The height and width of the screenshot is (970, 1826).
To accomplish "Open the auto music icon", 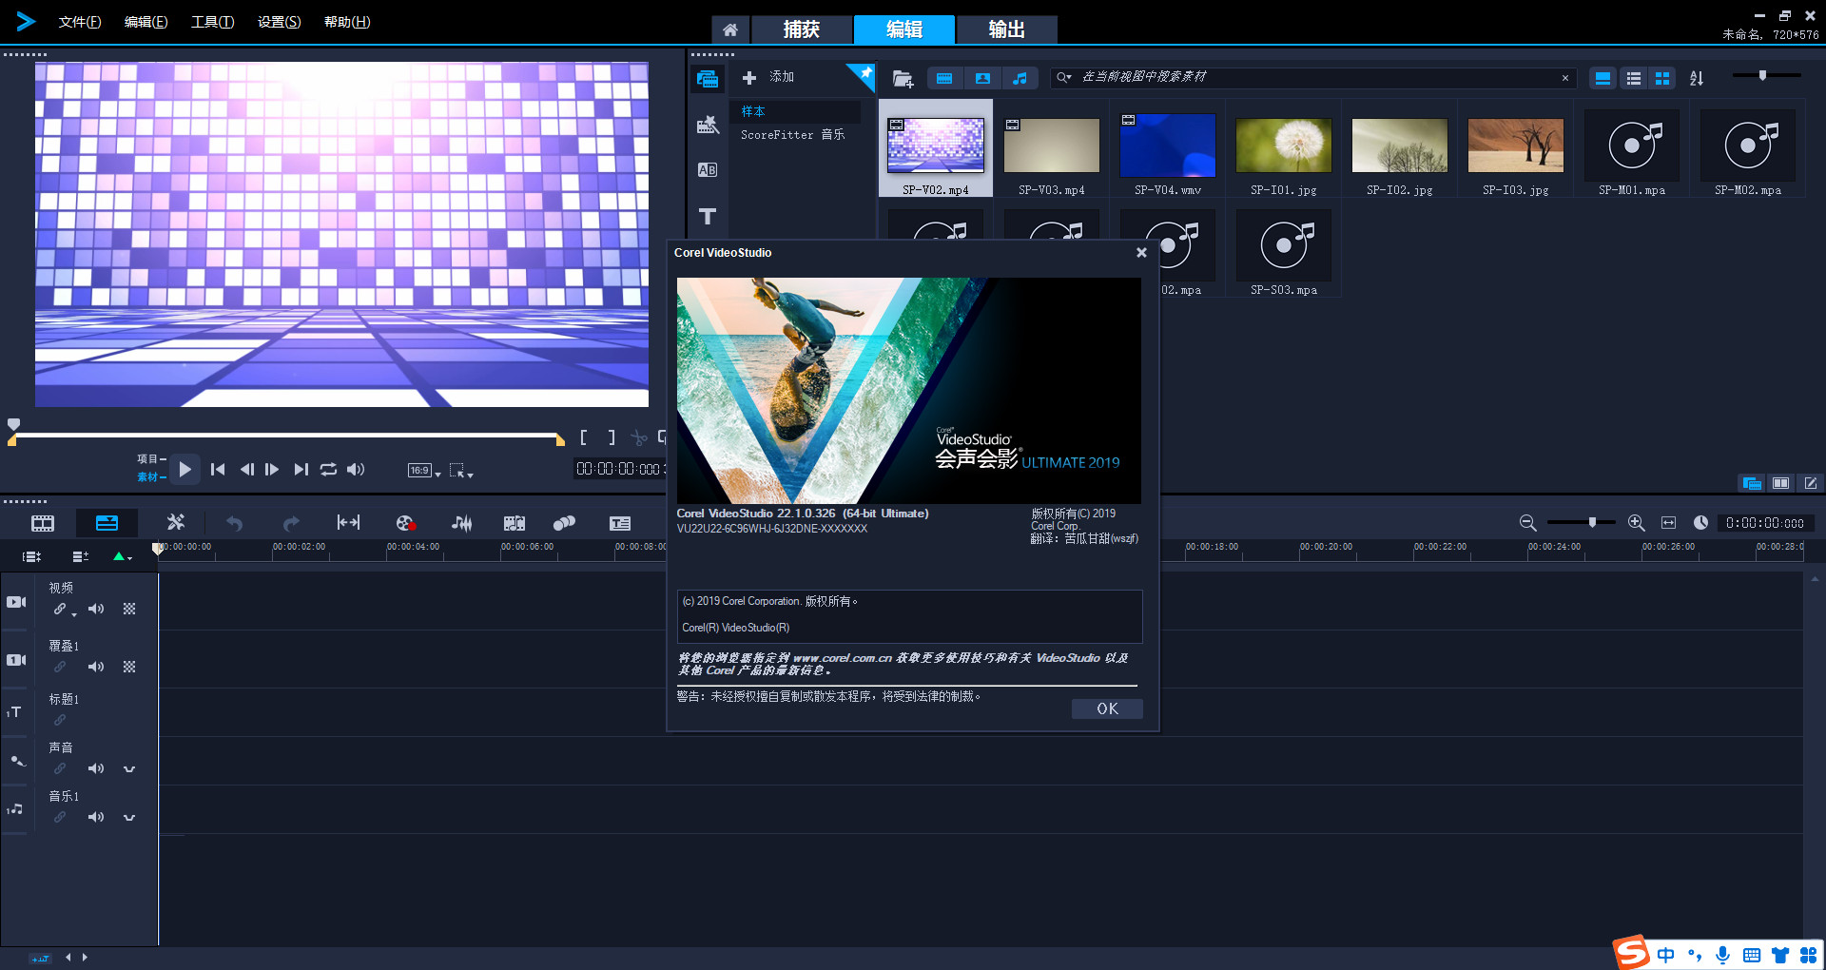I will click(x=515, y=523).
